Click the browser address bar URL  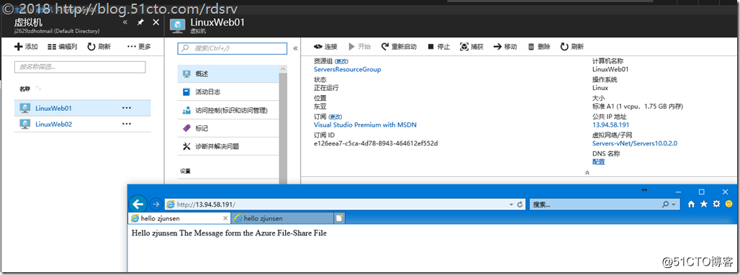[x=206, y=204]
